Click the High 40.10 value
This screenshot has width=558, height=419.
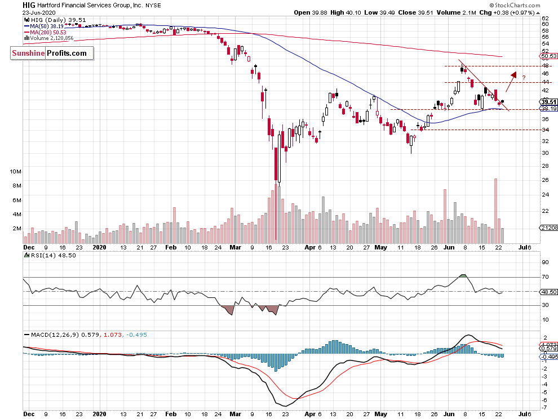click(x=346, y=12)
